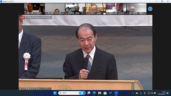Screen dimensions: 171x96
Task: Open File Explorer from taskbar
Action: tap(100, 93)
